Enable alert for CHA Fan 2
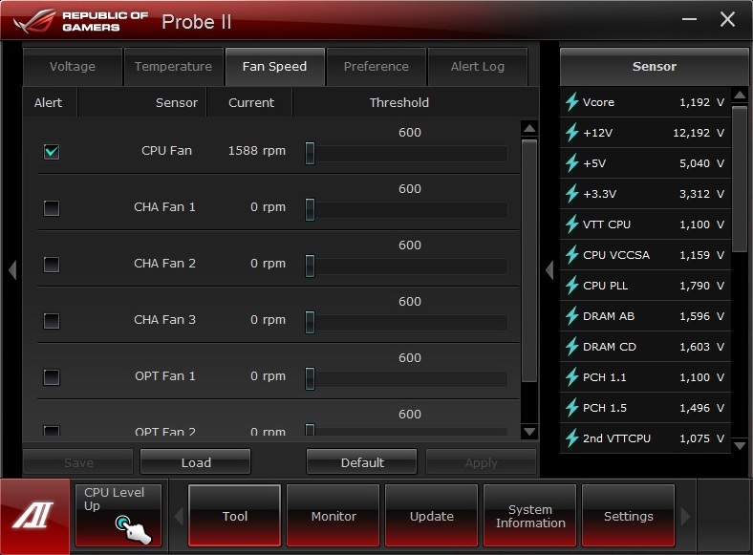Viewport: 753px width, 555px height. click(x=52, y=264)
